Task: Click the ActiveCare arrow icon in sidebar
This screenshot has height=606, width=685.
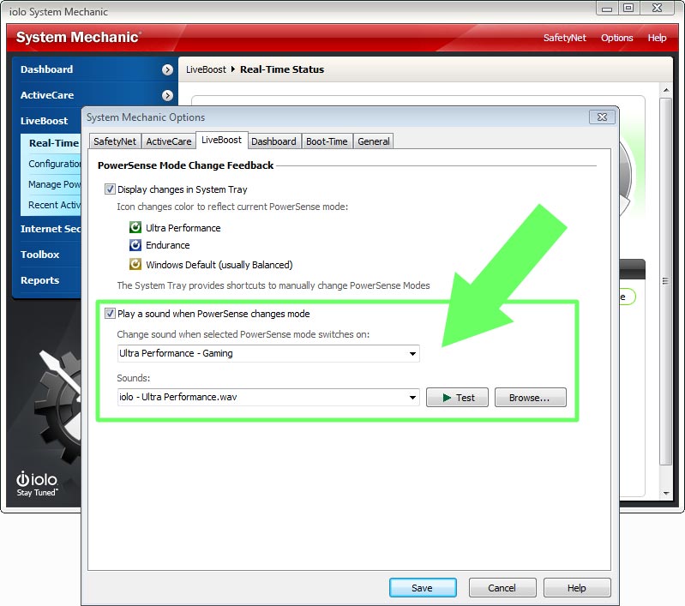Action: click(167, 95)
